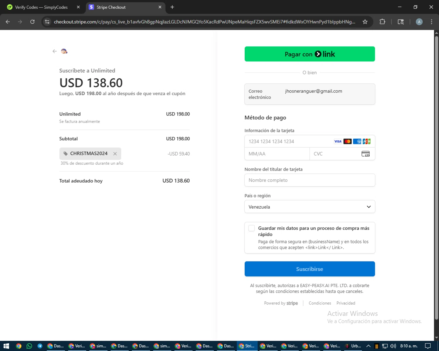Show hidden system tray icons
Screen dimensions: 439x351
(368, 346)
